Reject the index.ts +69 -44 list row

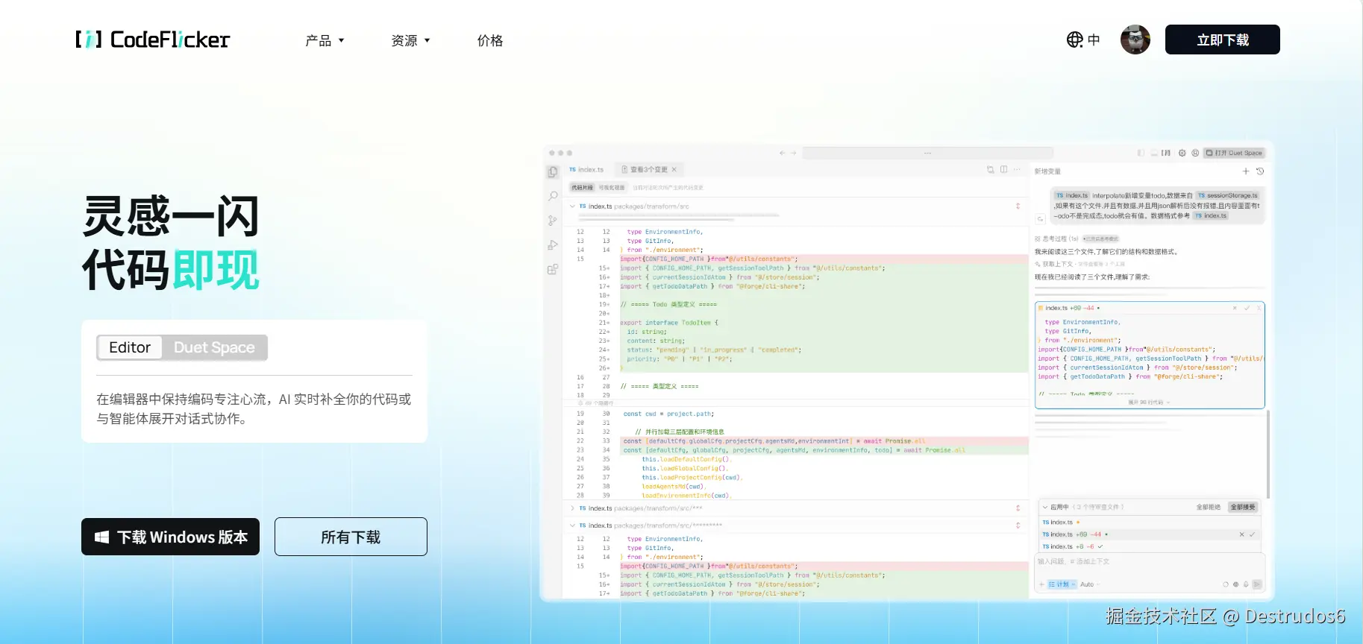1241,534
